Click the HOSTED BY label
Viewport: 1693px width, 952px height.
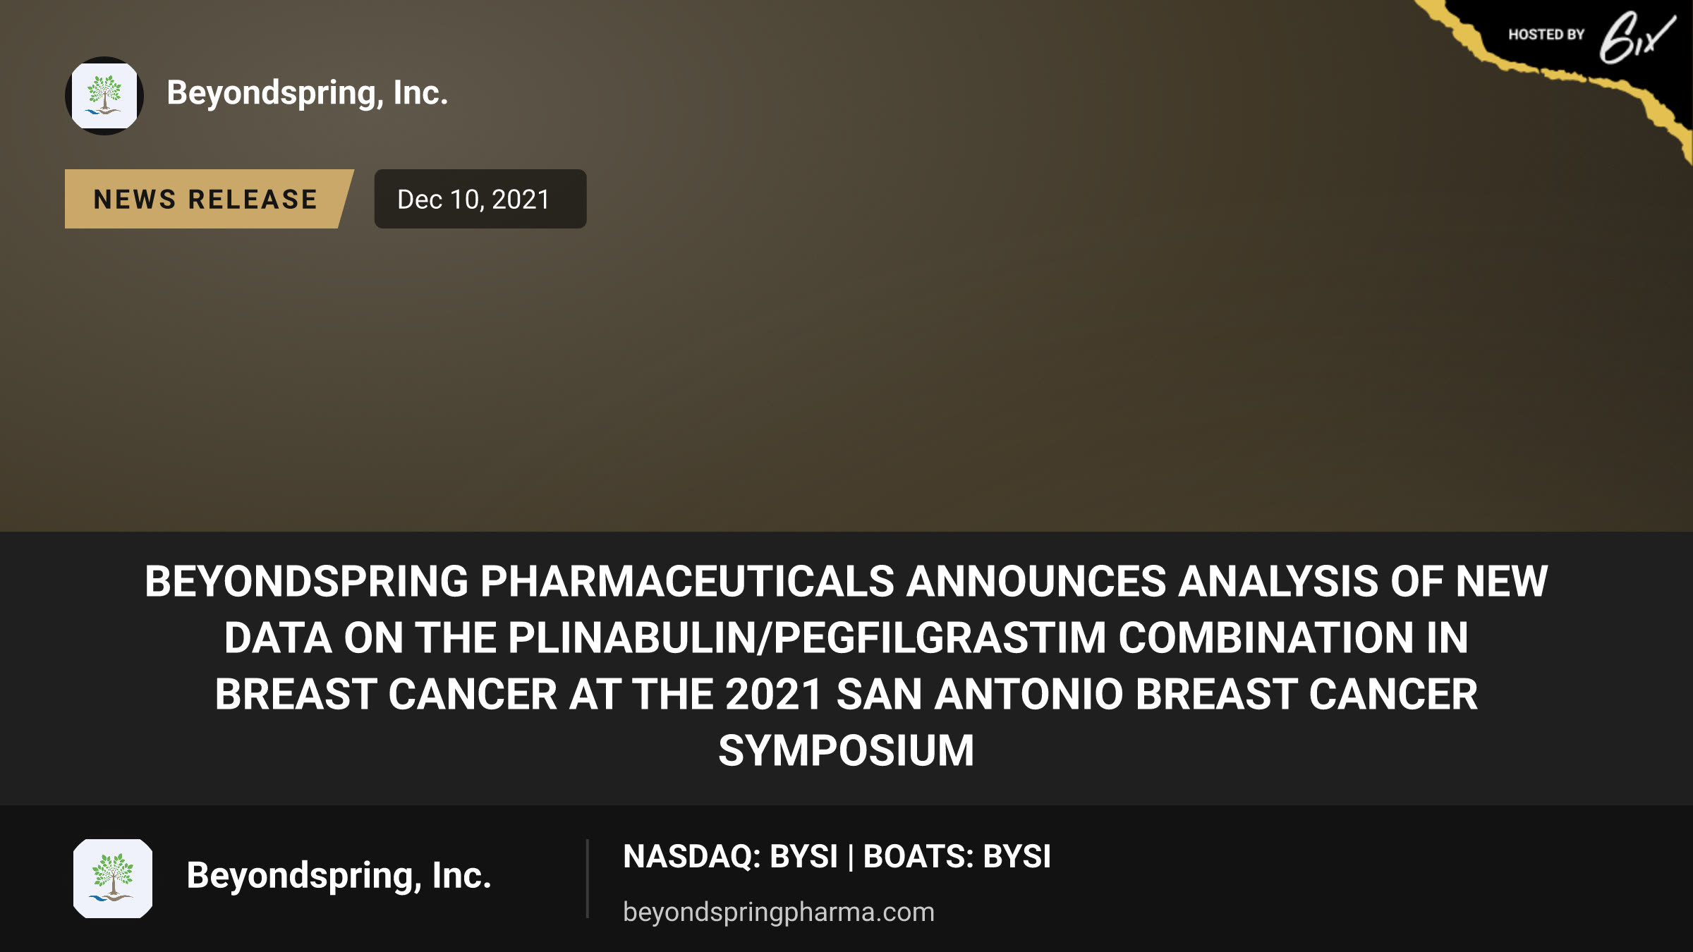pyautogui.click(x=1546, y=35)
